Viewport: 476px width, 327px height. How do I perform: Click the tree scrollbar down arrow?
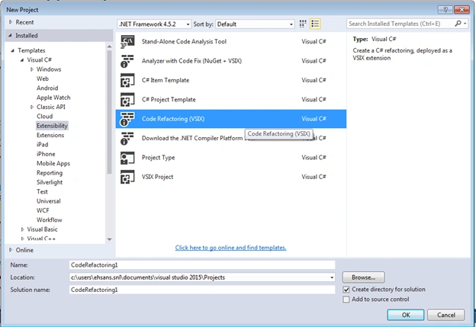109,239
